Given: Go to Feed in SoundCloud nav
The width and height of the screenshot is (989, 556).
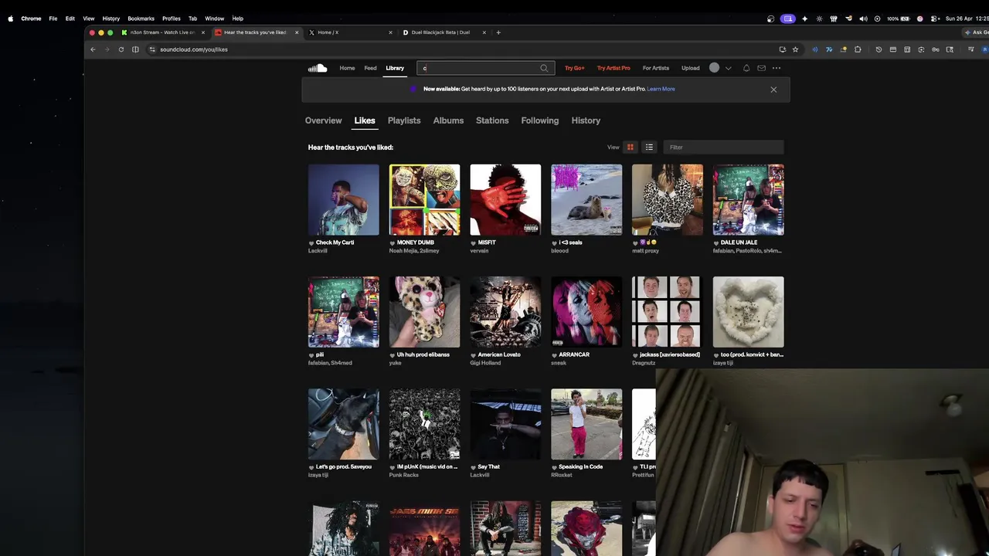Looking at the screenshot, I should [371, 68].
